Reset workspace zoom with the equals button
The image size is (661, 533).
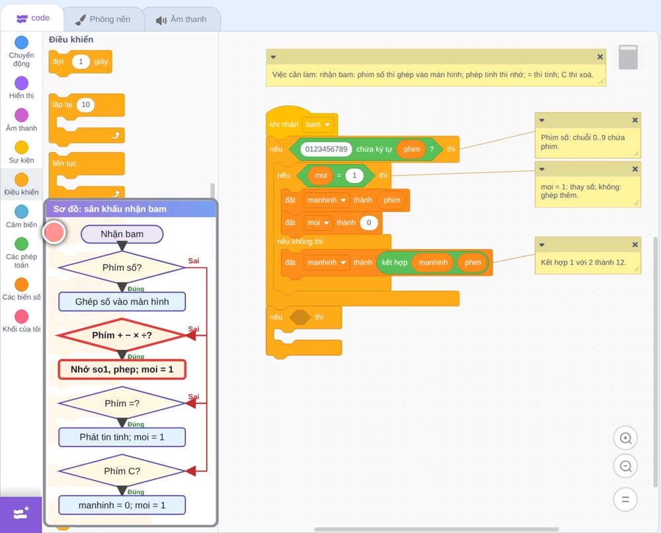625,499
